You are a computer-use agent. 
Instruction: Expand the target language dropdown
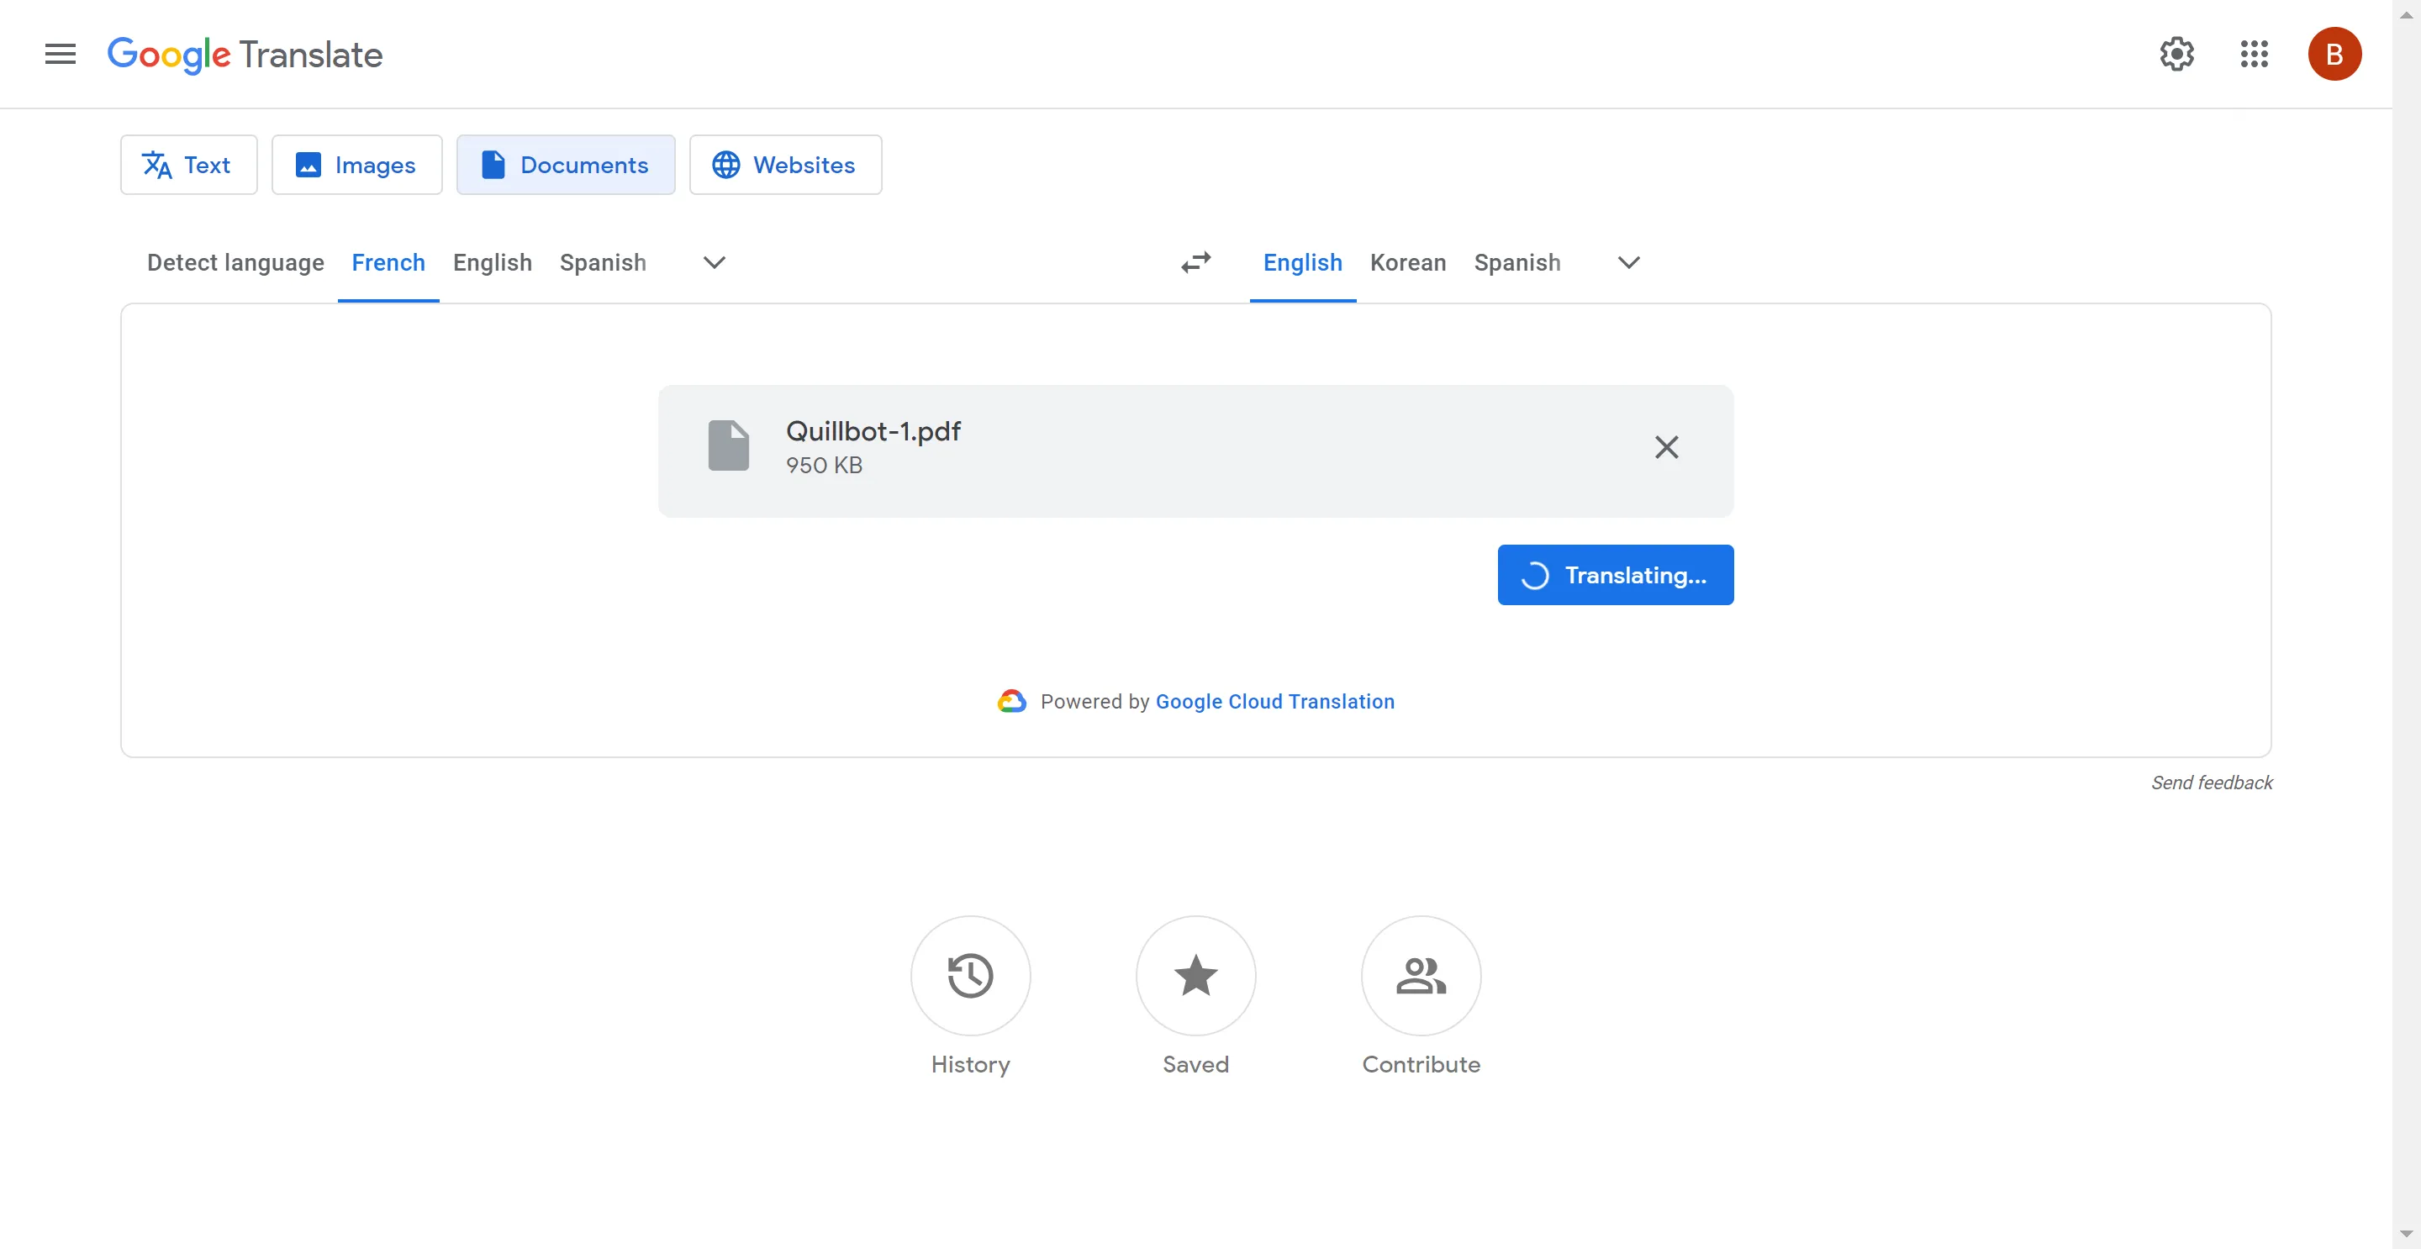pos(1627,262)
